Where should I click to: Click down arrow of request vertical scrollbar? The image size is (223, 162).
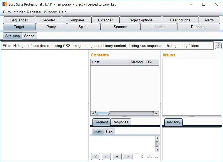(x=157, y=149)
